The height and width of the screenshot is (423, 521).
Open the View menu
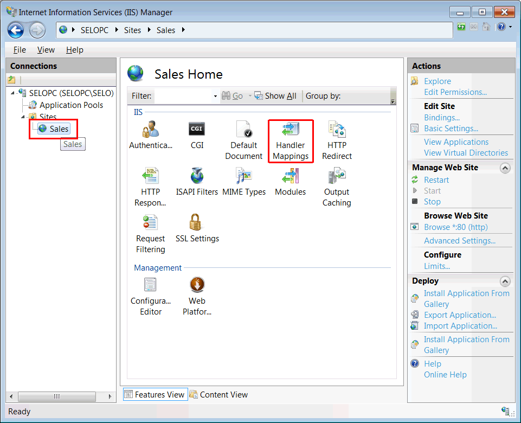[x=46, y=50]
